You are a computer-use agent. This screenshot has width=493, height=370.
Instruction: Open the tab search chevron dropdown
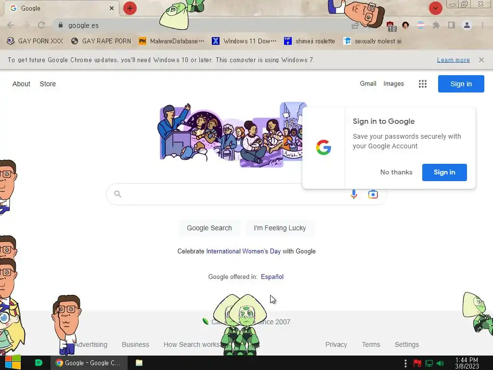[x=435, y=8]
